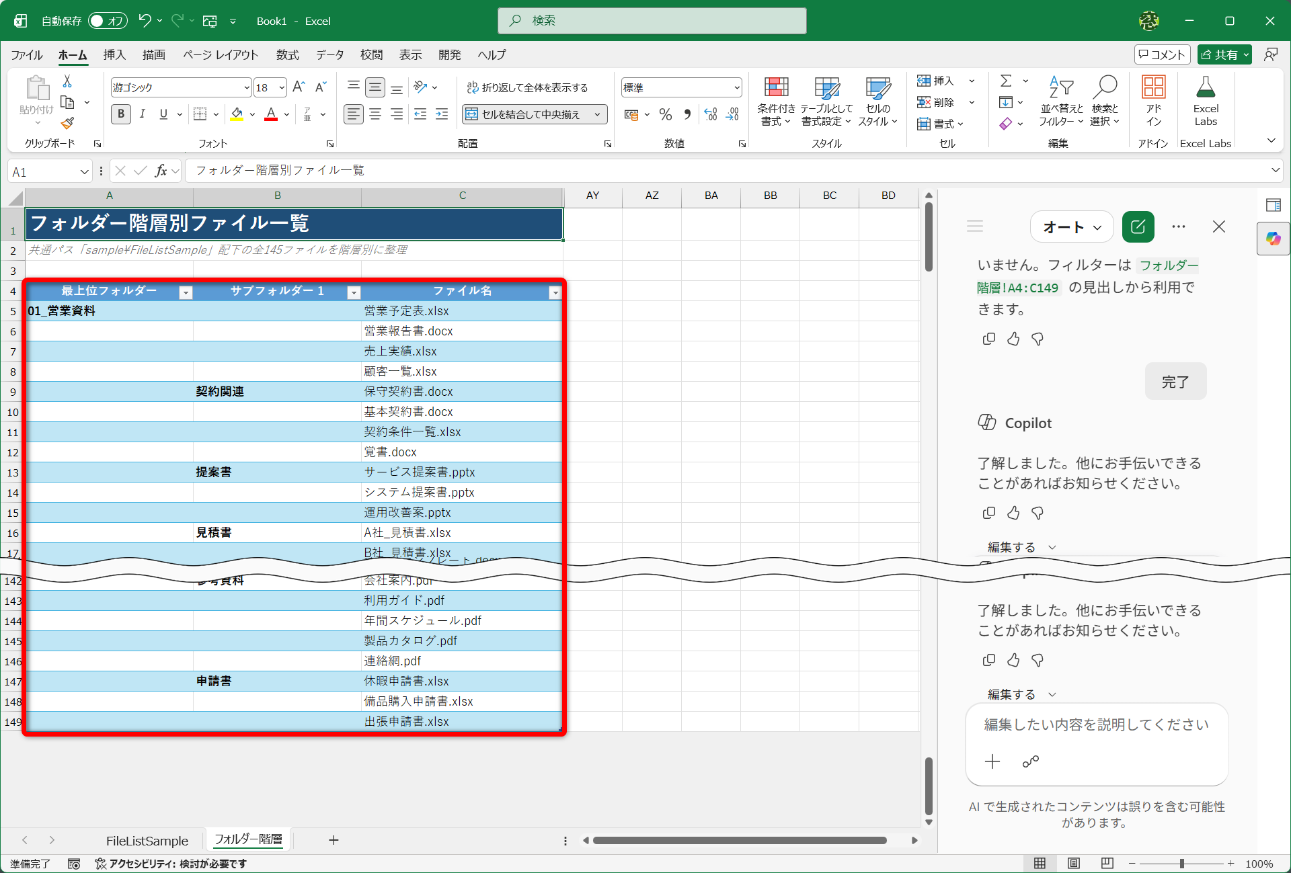Click the Copilot pane hamburger menu
The width and height of the screenshot is (1291, 873).
tap(975, 226)
